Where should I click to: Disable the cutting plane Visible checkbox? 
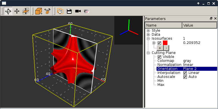click(159, 57)
